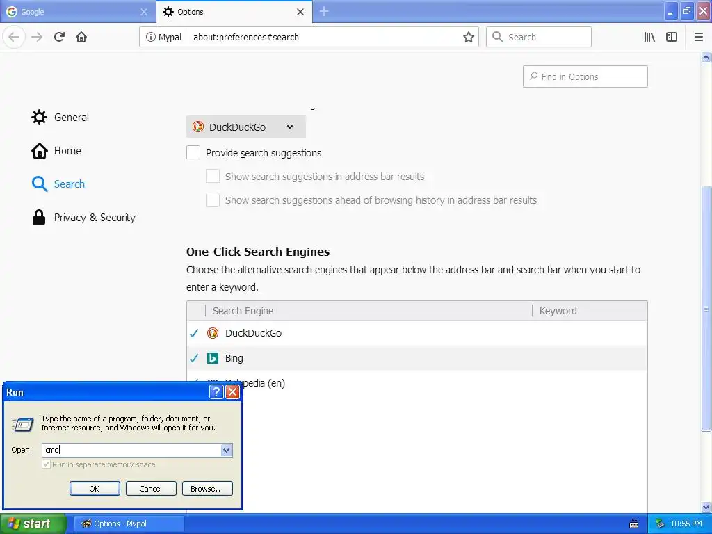Close the Options tab
The width and height of the screenshot is (712, 534).
[300, 12]
